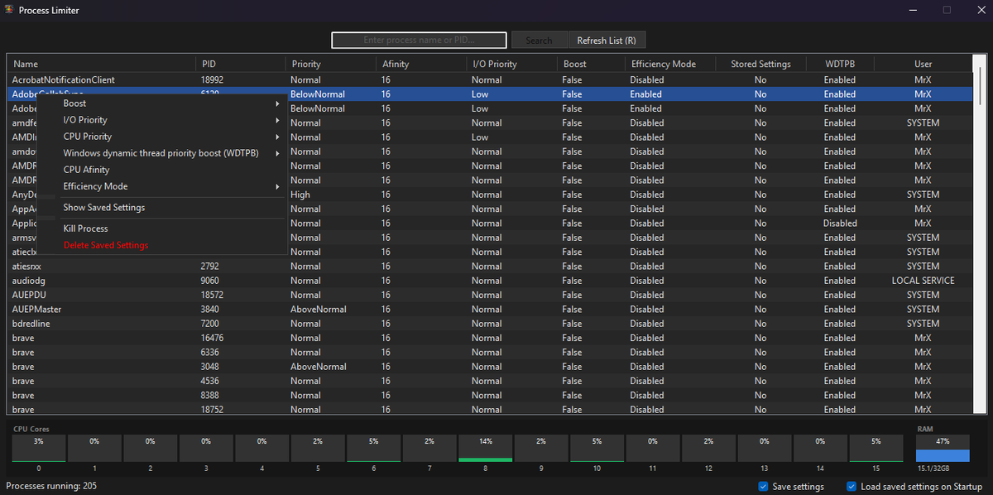Click the CPU core 0 usage bar
Viewport: 993px width, 495px height.
[x=39, y=448]
